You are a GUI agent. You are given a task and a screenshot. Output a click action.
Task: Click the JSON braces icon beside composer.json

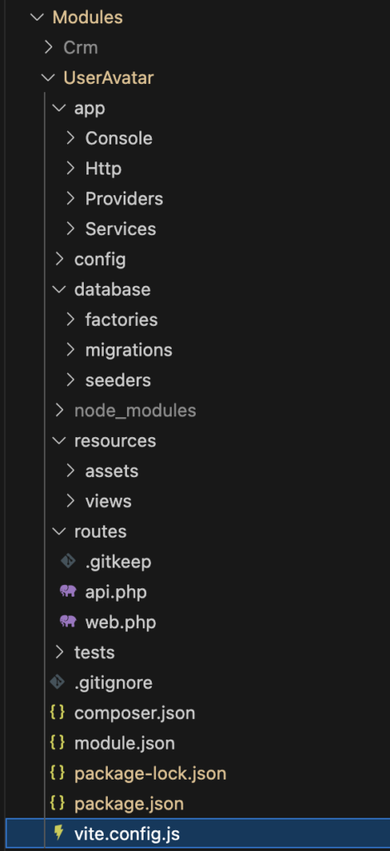click(x=57, y=712)
